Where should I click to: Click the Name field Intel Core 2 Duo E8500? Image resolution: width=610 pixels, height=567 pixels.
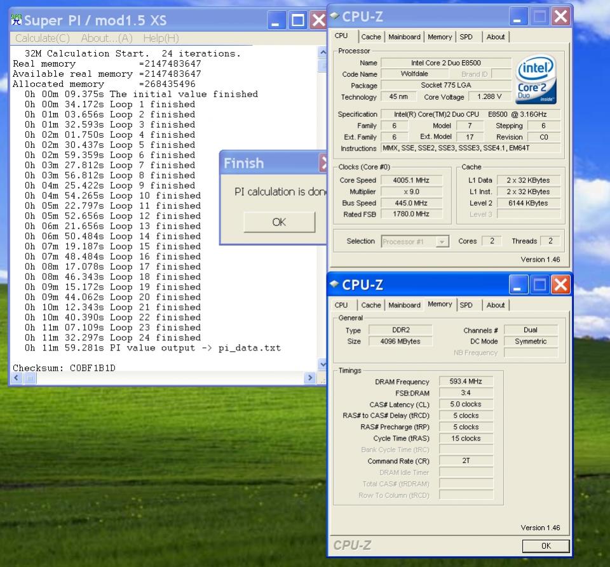pos(446,63)
